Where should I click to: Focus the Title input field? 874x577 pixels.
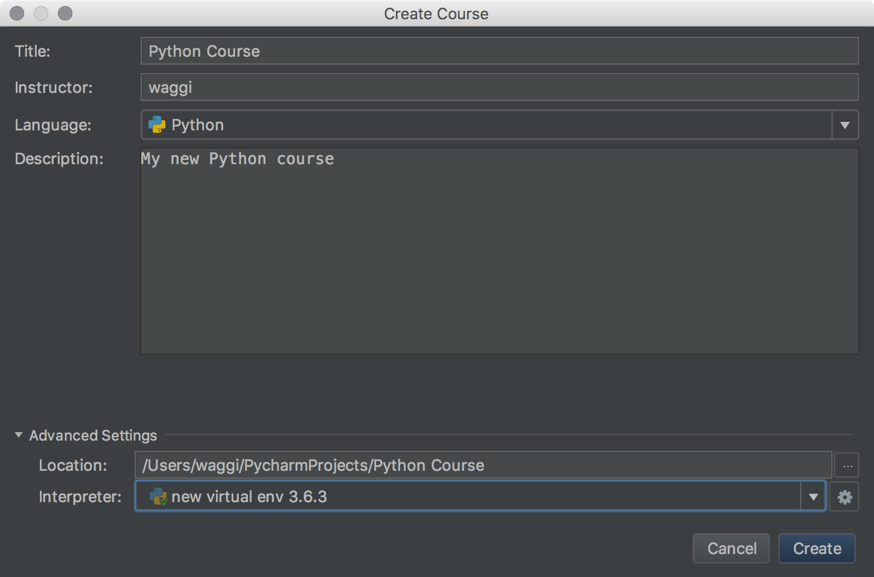tap(499, 51)
